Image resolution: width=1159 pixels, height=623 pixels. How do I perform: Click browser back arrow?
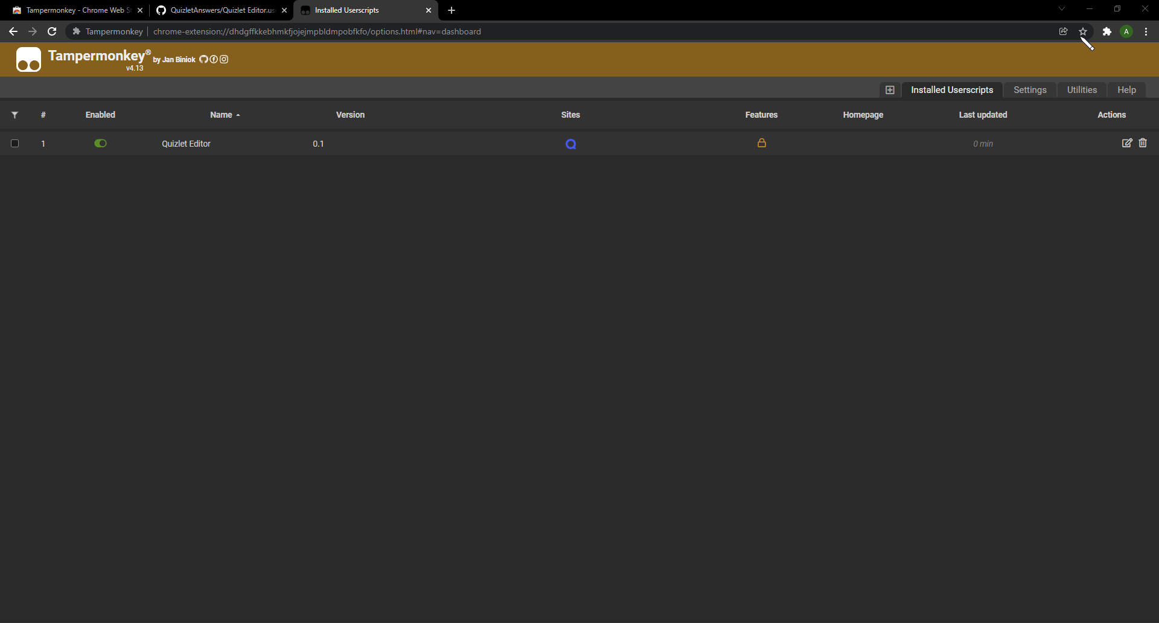point(13,31)
